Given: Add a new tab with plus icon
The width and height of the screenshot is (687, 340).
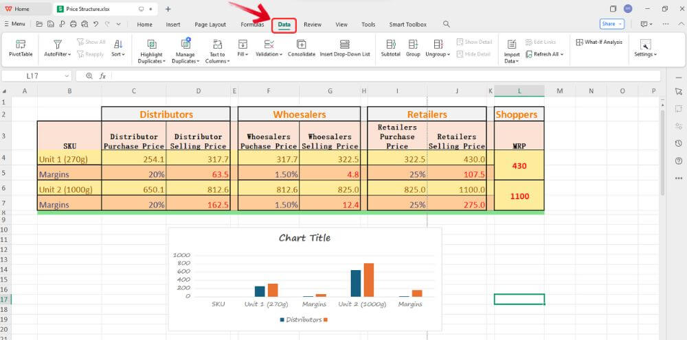Looking at the screenshot, I should click(x=168, y=9).
